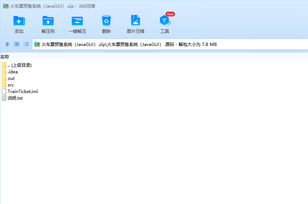Select the 说明.txt file
The width and height of the screenshot is (308, 204).
pyautogui.click(x=12, y=98)
